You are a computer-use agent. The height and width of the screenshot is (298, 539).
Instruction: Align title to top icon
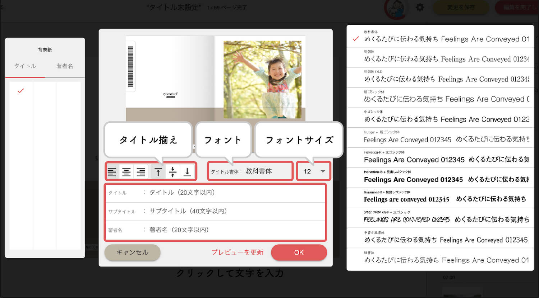158,172
